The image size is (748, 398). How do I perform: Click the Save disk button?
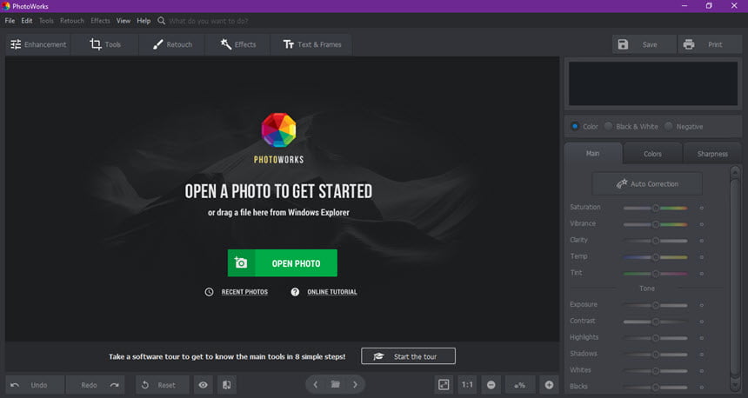(644, 44)
